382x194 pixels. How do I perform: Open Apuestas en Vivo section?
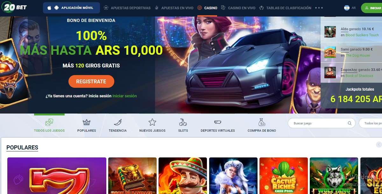(174, 8)
